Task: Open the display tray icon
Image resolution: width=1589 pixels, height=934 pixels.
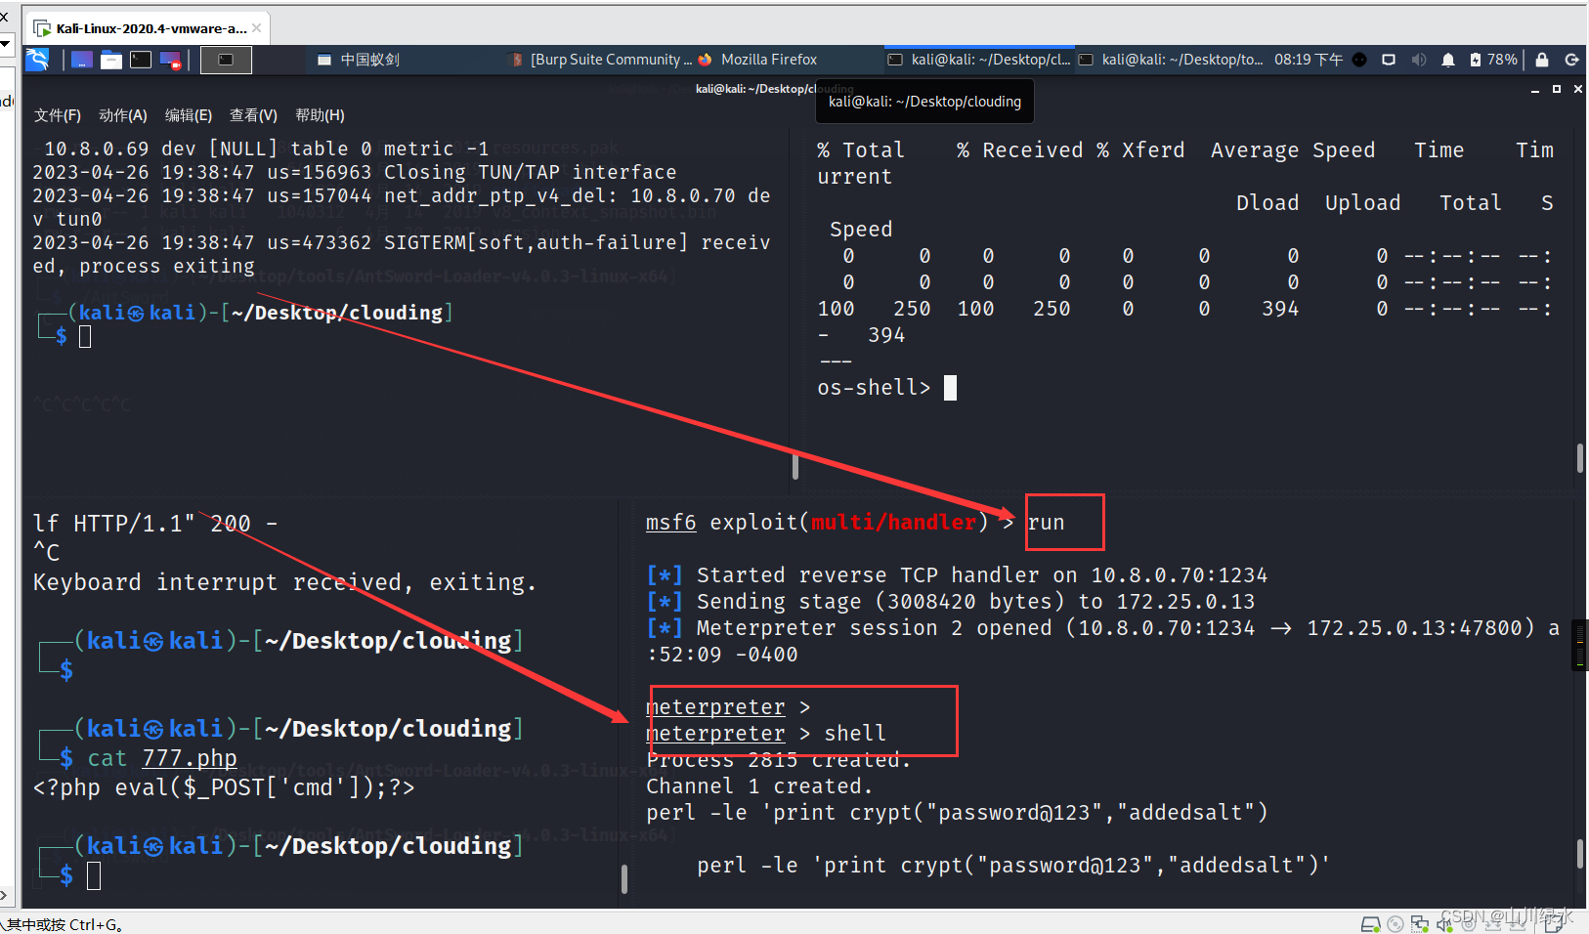Action: coord(1389,60)
